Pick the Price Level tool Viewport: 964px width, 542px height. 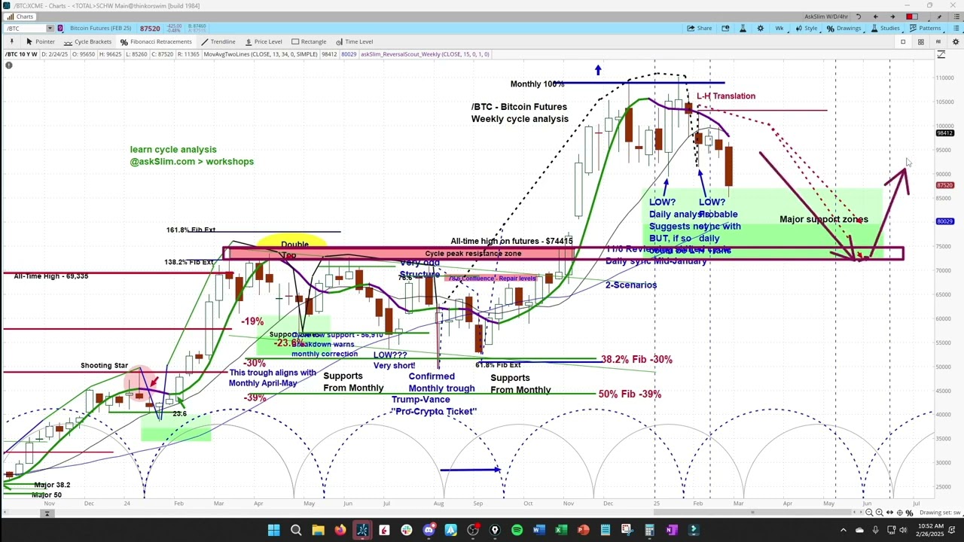pos(263,41)
